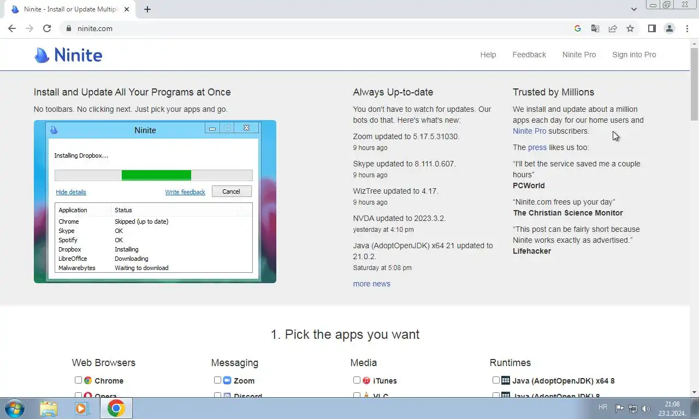Click Hide details in the Ninite screenshot
Screen dimensions: 699x419
71,192
